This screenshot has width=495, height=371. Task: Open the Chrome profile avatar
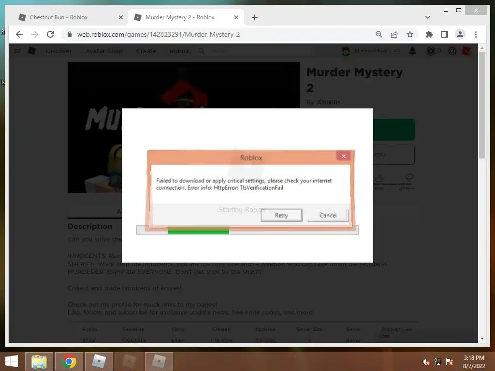click(460, 34)
